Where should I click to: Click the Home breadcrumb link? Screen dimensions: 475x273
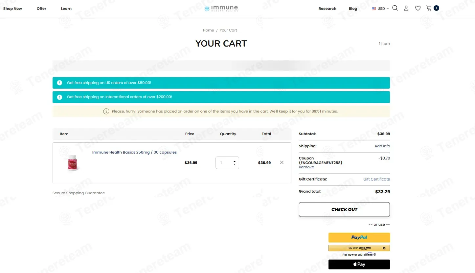[208, 30]
